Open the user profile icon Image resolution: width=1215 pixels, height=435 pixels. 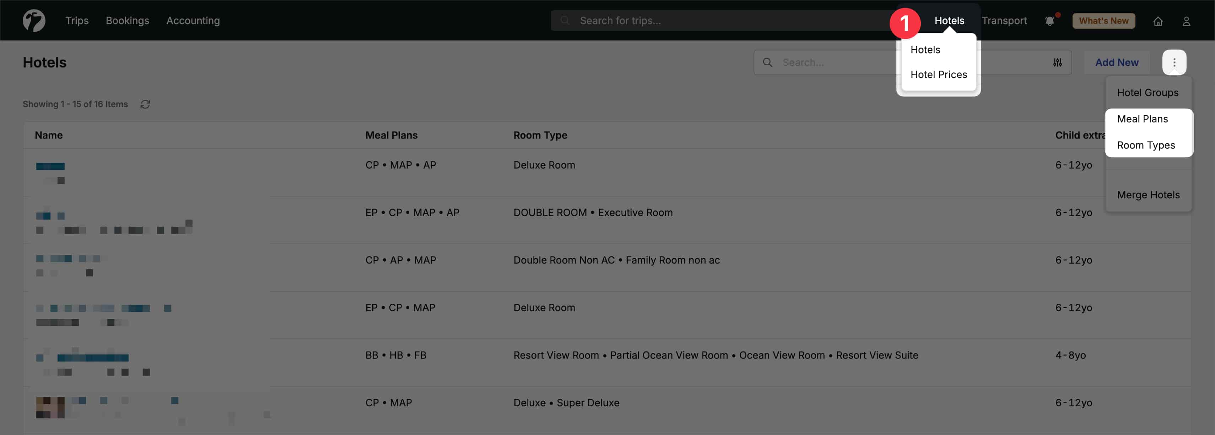[x=1187, y=21]
